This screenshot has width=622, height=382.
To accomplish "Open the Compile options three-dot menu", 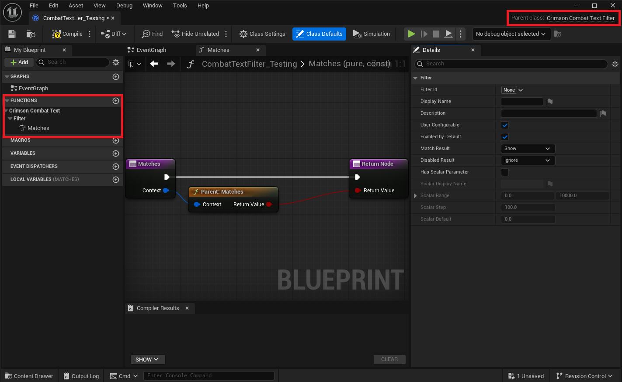I will point(90,34).
